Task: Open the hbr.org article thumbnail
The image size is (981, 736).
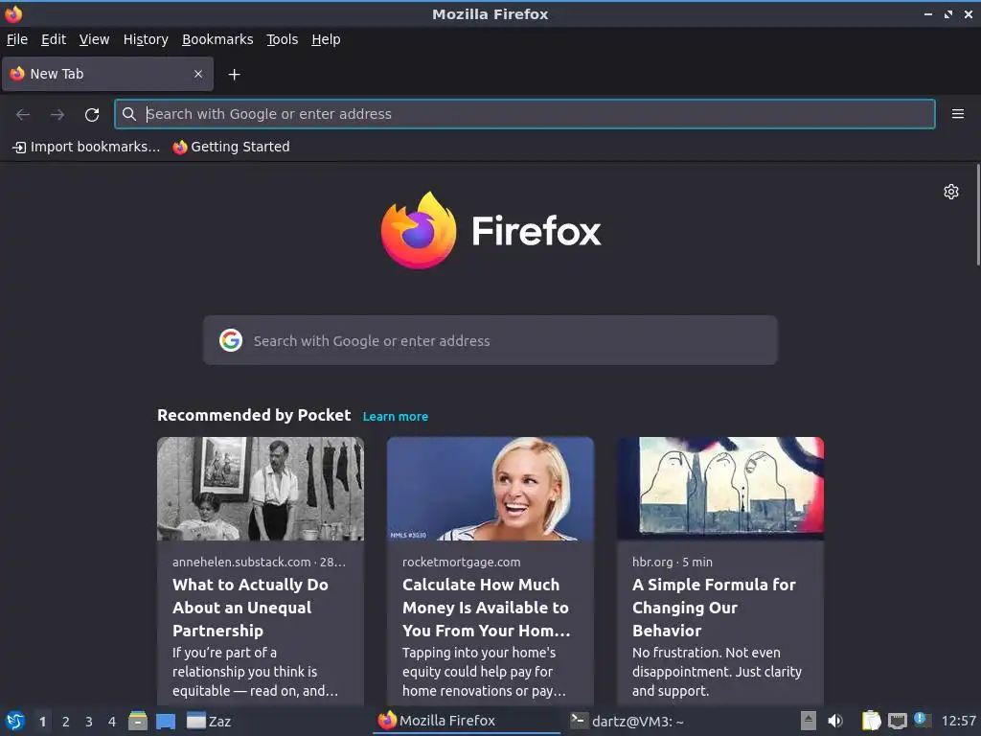Action: (720, 489)
